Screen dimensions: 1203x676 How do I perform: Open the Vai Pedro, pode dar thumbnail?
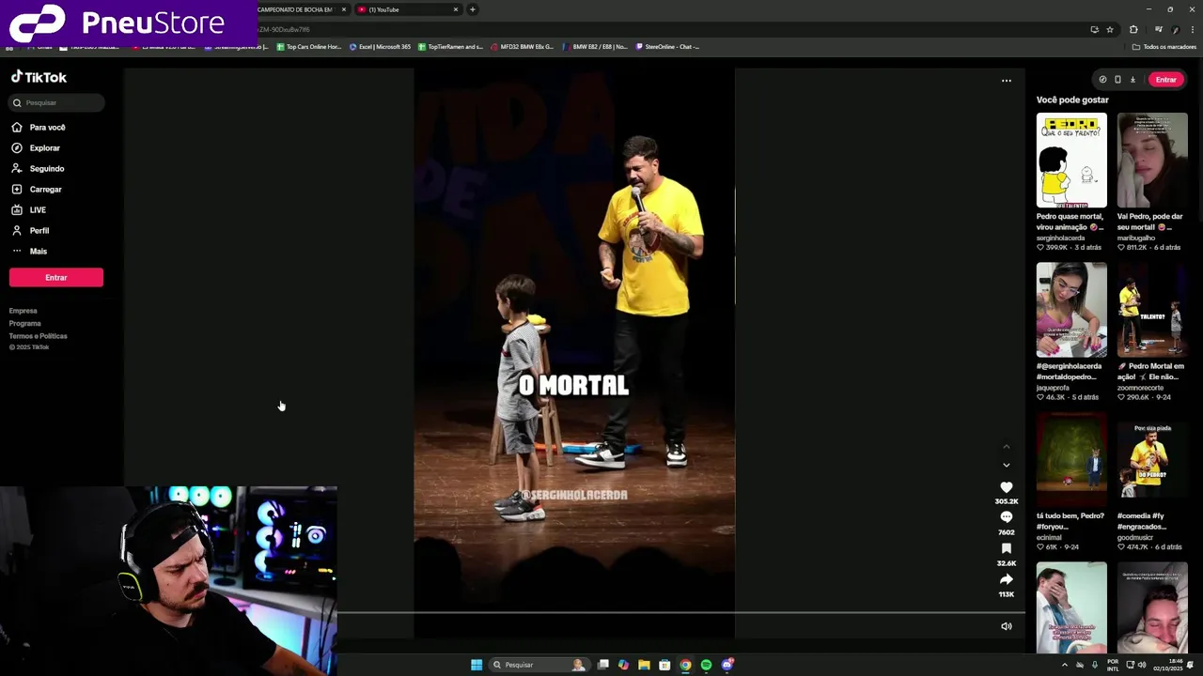click(x=1152, y=161)
